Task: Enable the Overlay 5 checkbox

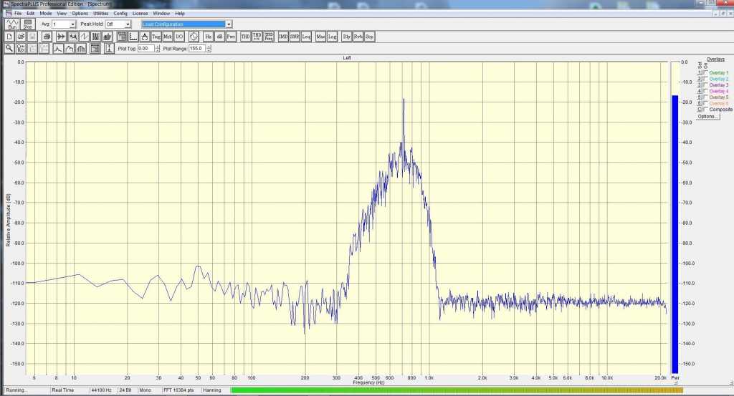Action: pyautogui.click(x=706, y=97)
